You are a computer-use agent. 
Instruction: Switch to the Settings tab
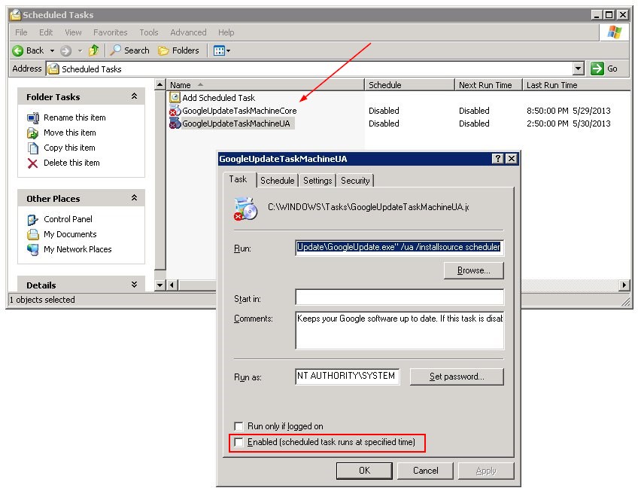point(317,181)
